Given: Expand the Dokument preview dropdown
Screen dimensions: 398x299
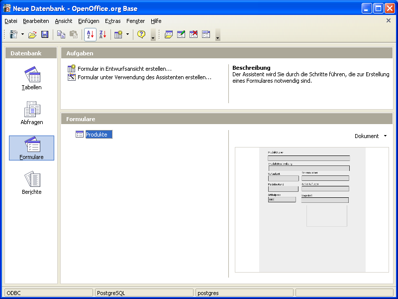Looking at the screenshot, I should point(371,136).
